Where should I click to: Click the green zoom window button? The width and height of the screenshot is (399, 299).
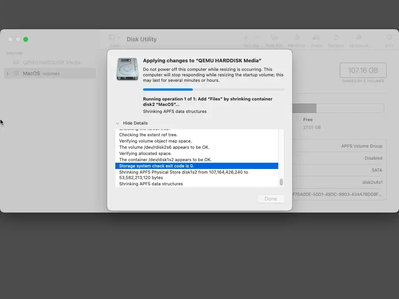(x=26, y=39)
